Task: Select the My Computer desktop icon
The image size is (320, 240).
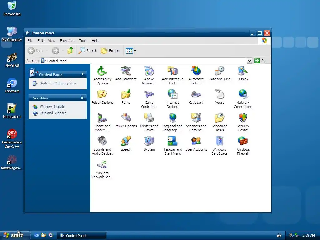Action: tap(12, 34)
